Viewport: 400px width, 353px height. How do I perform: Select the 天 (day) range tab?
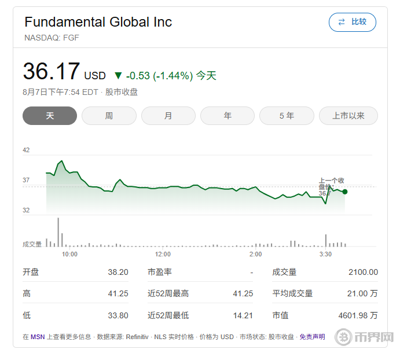[x=50, y=116]
